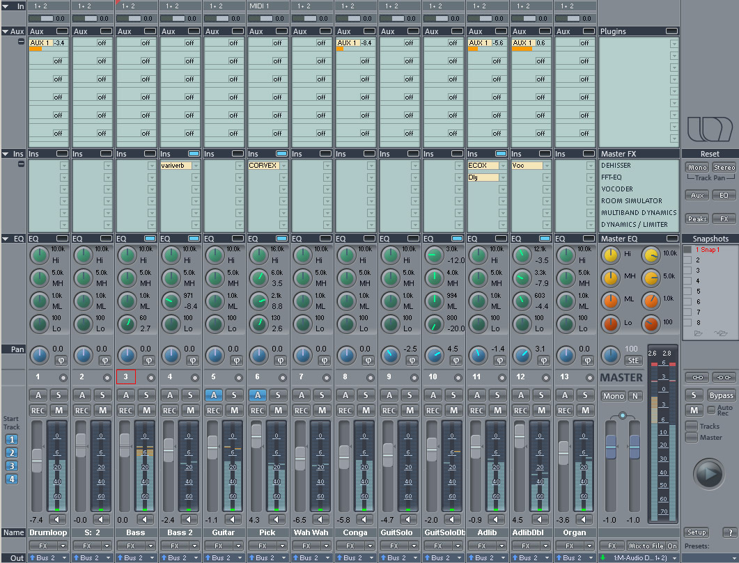
Task: Click the link channels icon above Bypass
Action: (x=697, y=377)
